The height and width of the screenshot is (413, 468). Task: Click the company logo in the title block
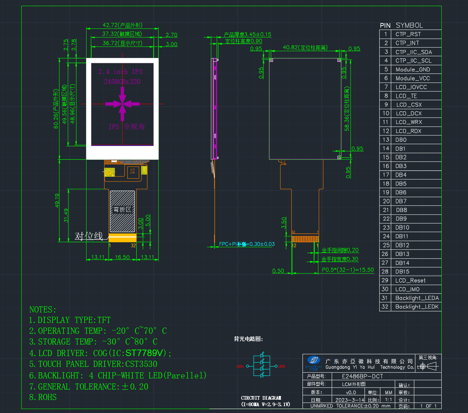pyautogui.click(x=314, y=363)
